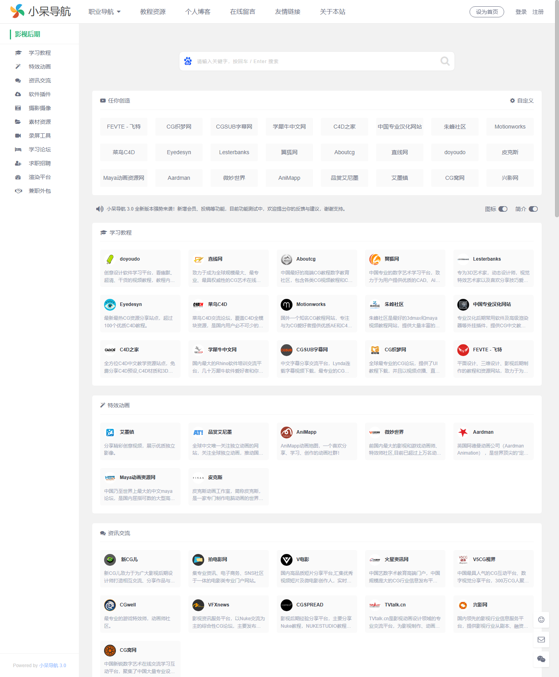
Task: Toggle the 简介 description display switch
Action: click(533, 209)
